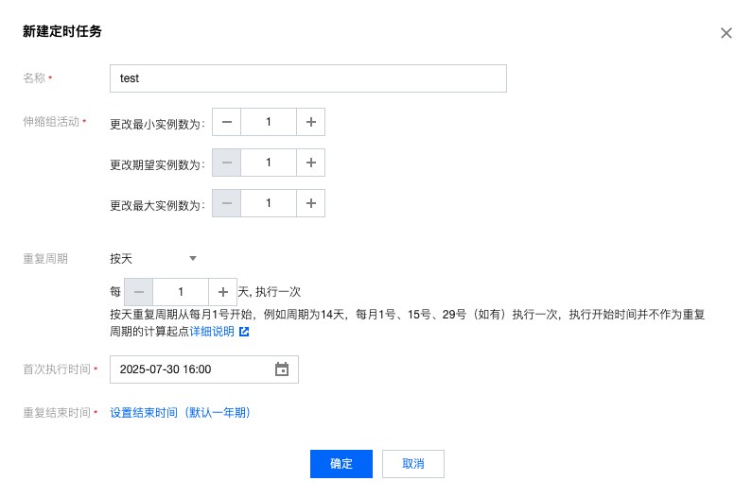
Task: Increase 更改最大实例数 using plus icon
Action: 310,203
